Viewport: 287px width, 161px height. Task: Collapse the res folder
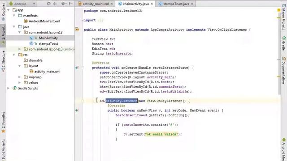tap(14, 55)
